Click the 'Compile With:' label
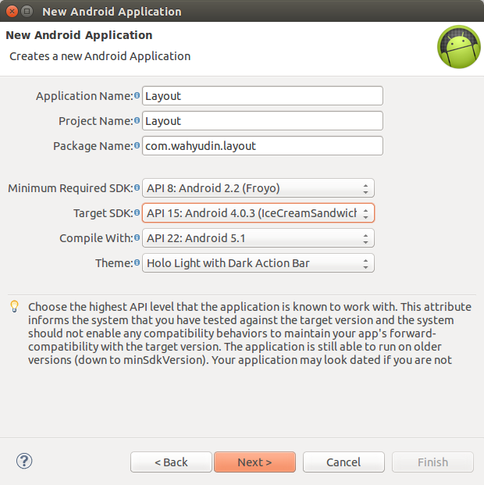 [96, 238]
